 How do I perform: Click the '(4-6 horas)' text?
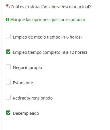71,37
